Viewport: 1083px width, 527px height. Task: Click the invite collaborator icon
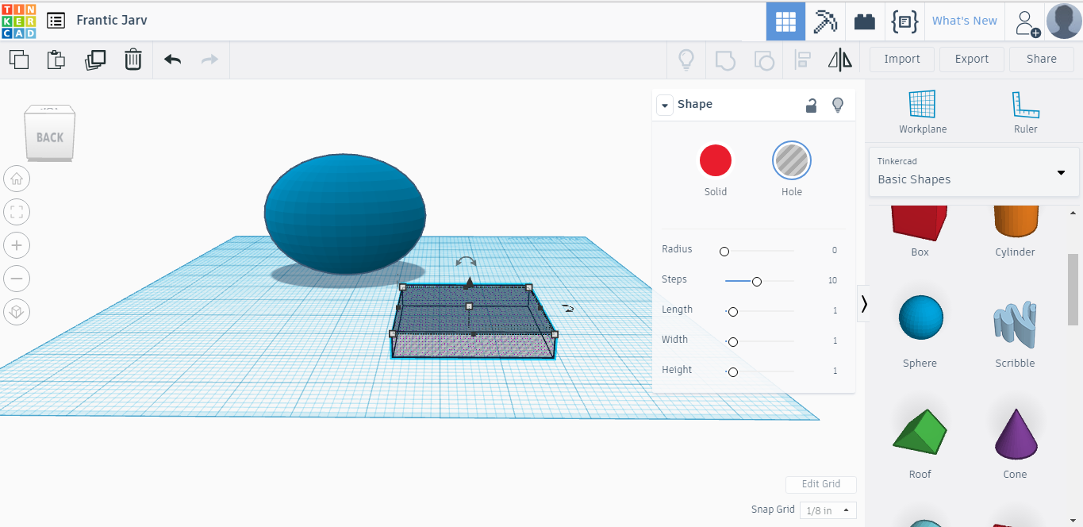tap(1027, 22)
